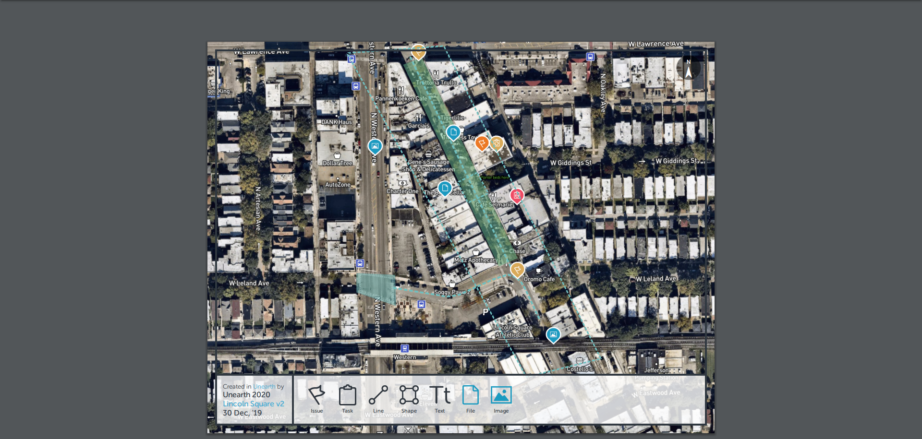Open the Unearth link in the credits box
Screen dimensions: 922x439
264,387
